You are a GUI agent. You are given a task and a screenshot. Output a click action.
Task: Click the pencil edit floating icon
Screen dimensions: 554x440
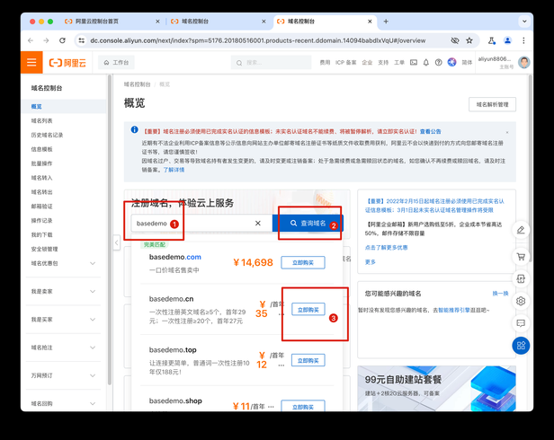(x=521, y=230)
